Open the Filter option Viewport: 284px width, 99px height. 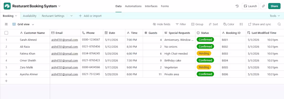[181, 24]
